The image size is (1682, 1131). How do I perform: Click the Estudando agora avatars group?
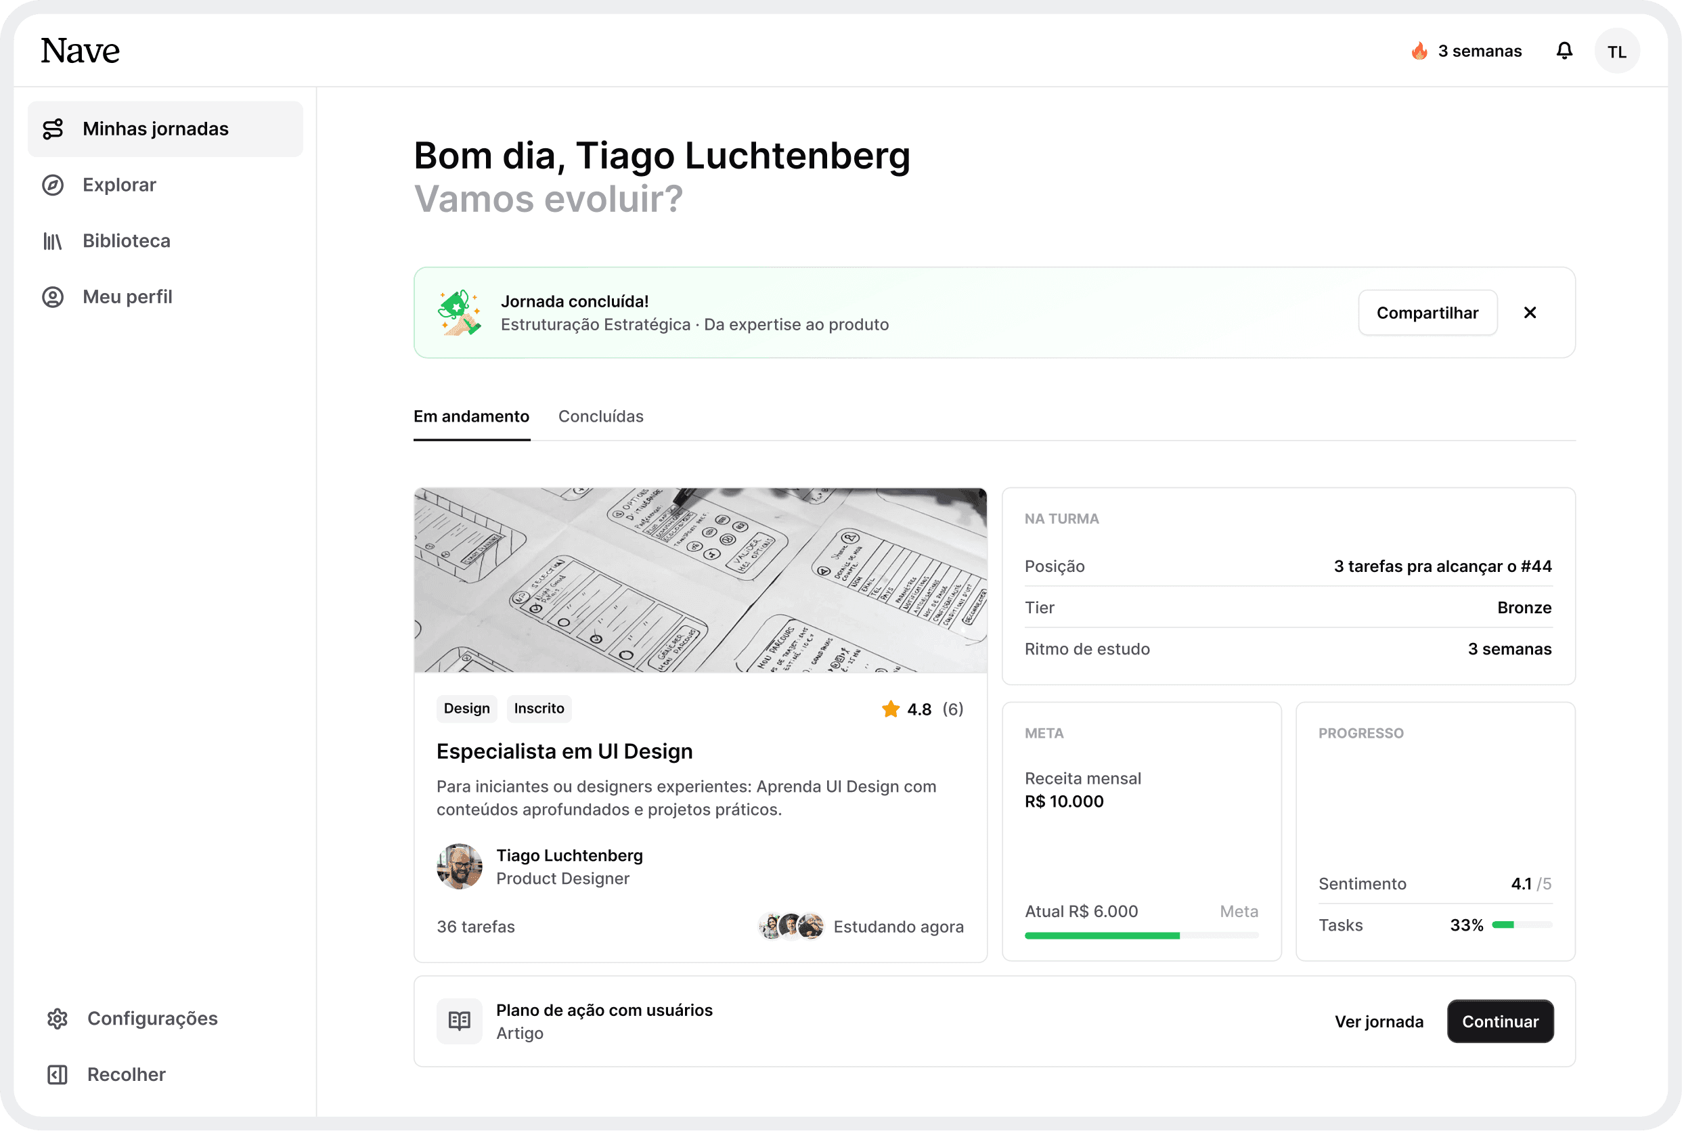pos(790,926)
